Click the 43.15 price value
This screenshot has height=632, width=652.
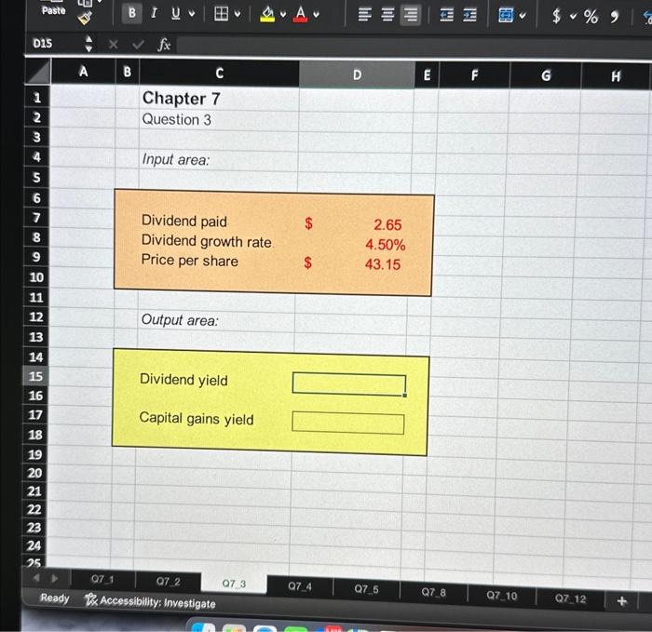383,264
